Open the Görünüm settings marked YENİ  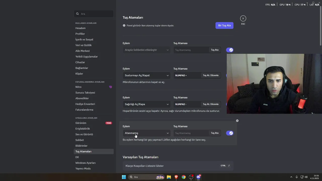[94, 123]
